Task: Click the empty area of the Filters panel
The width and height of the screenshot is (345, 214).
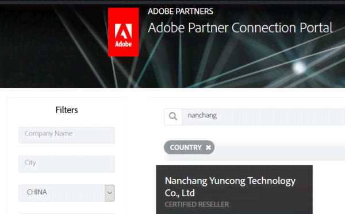Action: tap(67, 208)
